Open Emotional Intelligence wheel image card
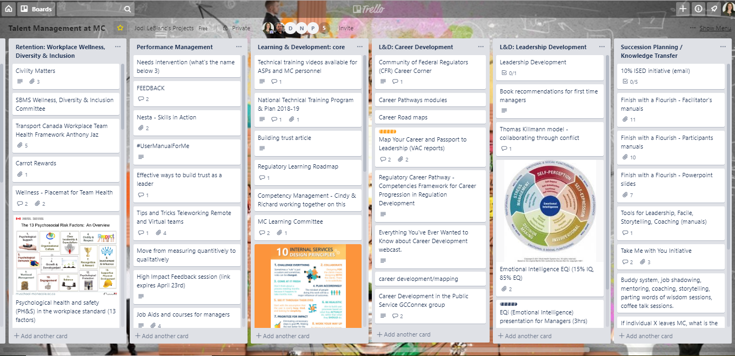The height and width of the screenshot is (356, 735). pos(550,211)
